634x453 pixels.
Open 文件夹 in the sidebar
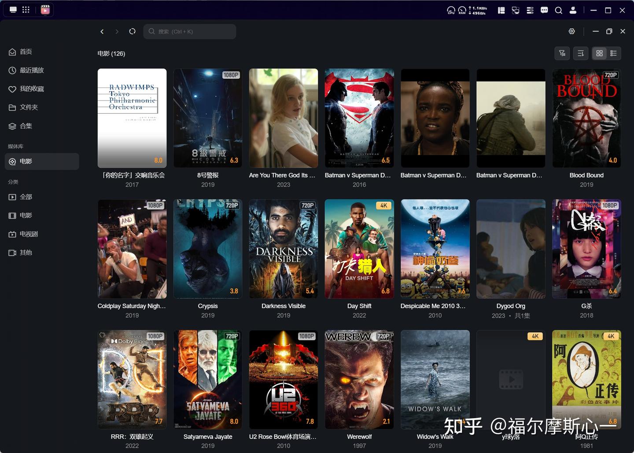[42, 107]
